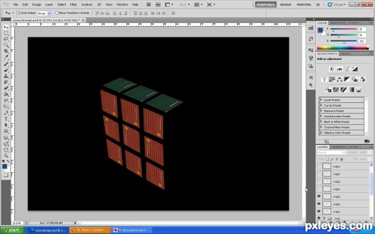This screenshot has width=375, height=234.
Task: Select the Rectangular Marquee tool
Action: coord(6,33)
